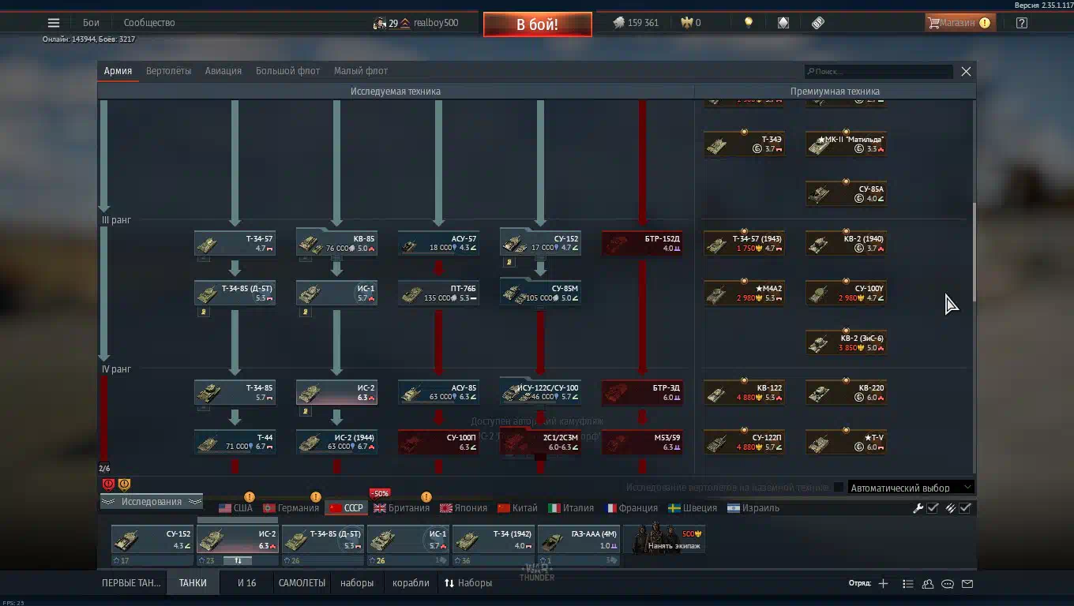Open the Автоматический выбор dropdown
1074x606 pixels.
tap(911, 488)
